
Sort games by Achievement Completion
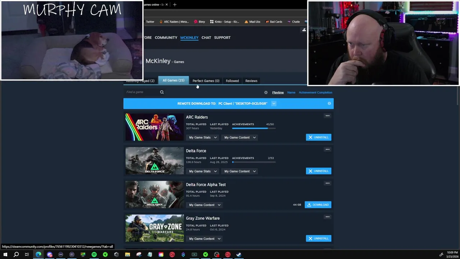pos(316,92)
